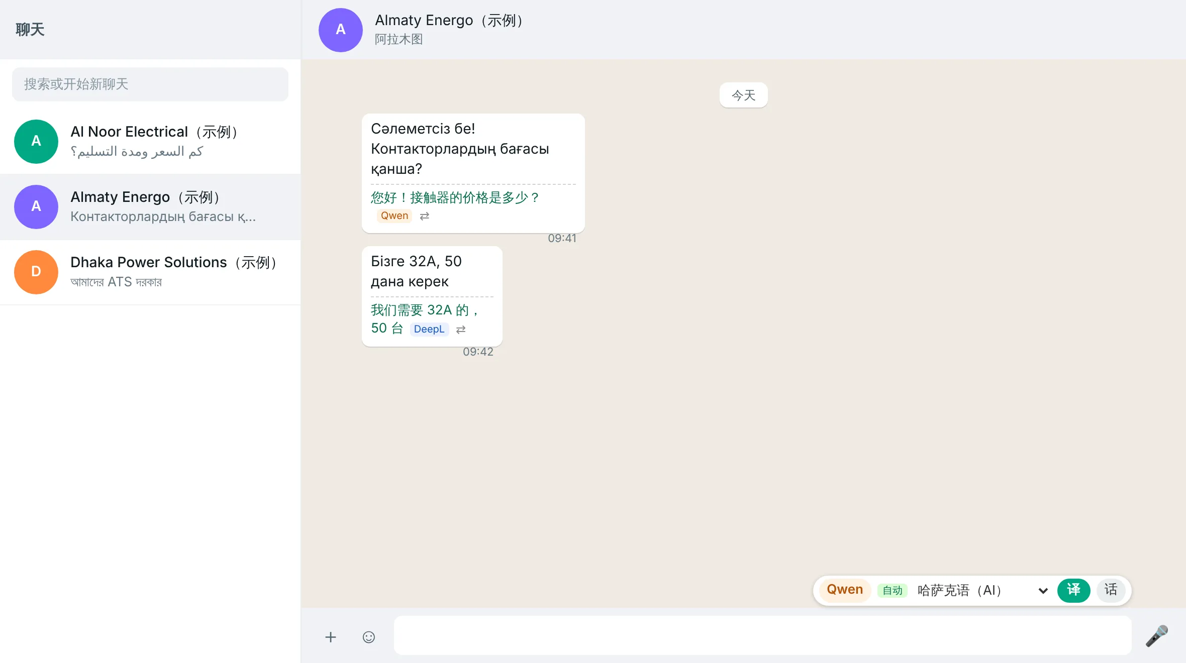Toggle the 自动 auto badge
The image size is (1186, 663).
(x=893, y=590)
